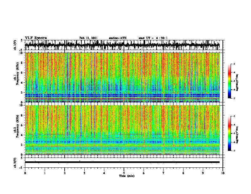Click the ch.1(V) axis label of top waveform
Screen dimensions: 251x194
point(15,45)
